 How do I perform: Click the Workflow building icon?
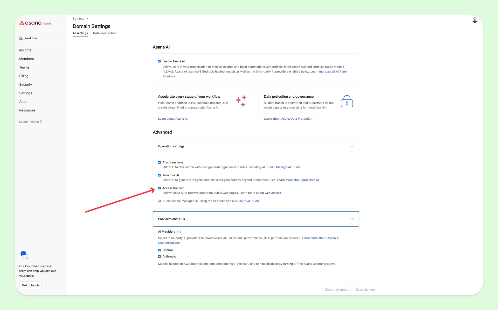click(x=21, y=38)
